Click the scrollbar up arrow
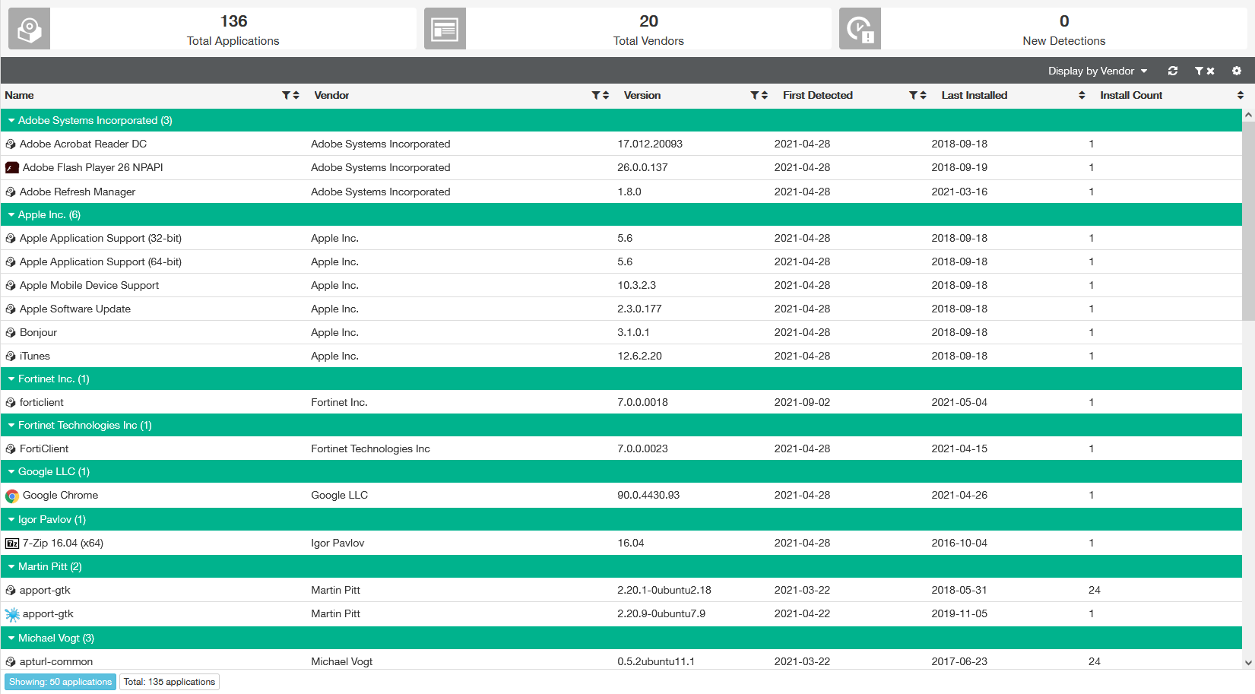The image size is (1255, 694). (1248, 115)
